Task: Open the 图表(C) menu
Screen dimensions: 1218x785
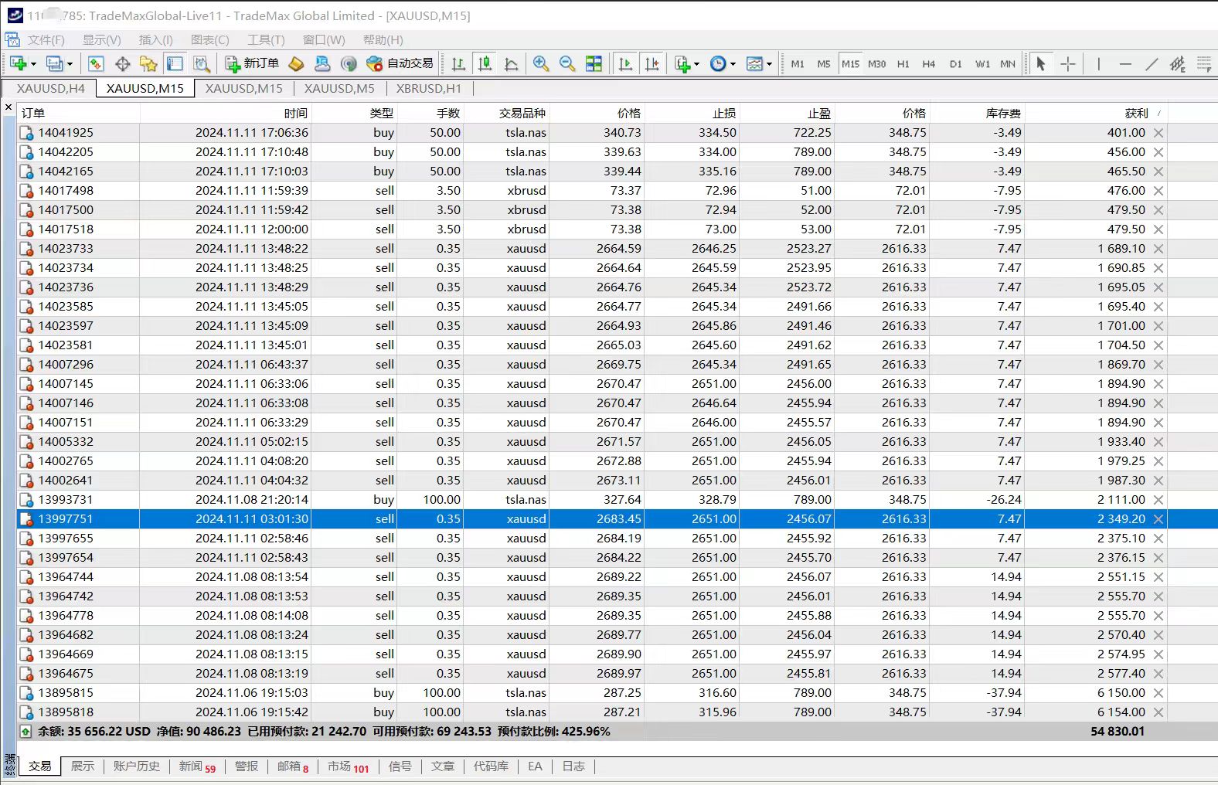Action: pos(209,40)
